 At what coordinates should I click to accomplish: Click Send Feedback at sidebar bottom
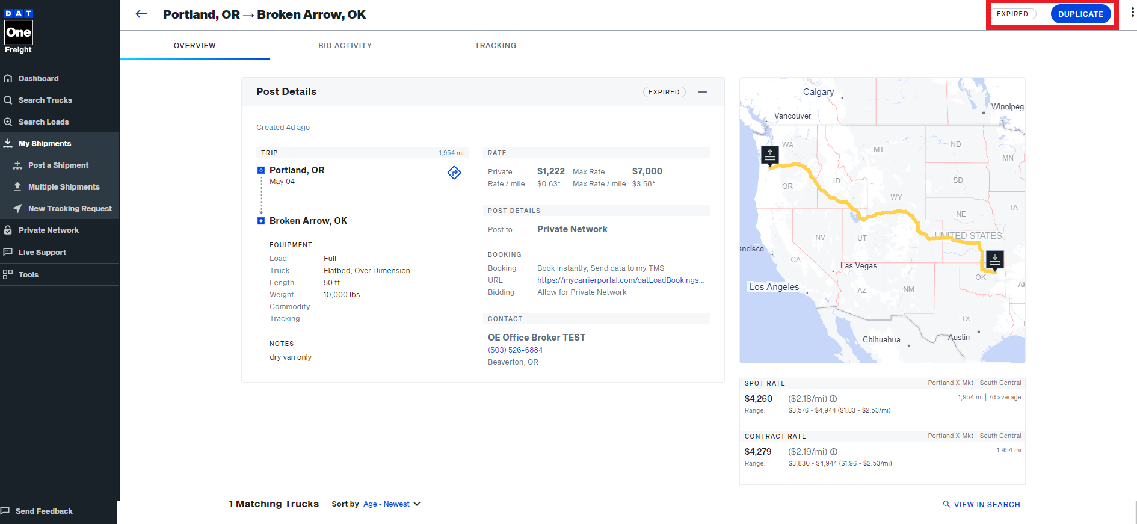43,511
